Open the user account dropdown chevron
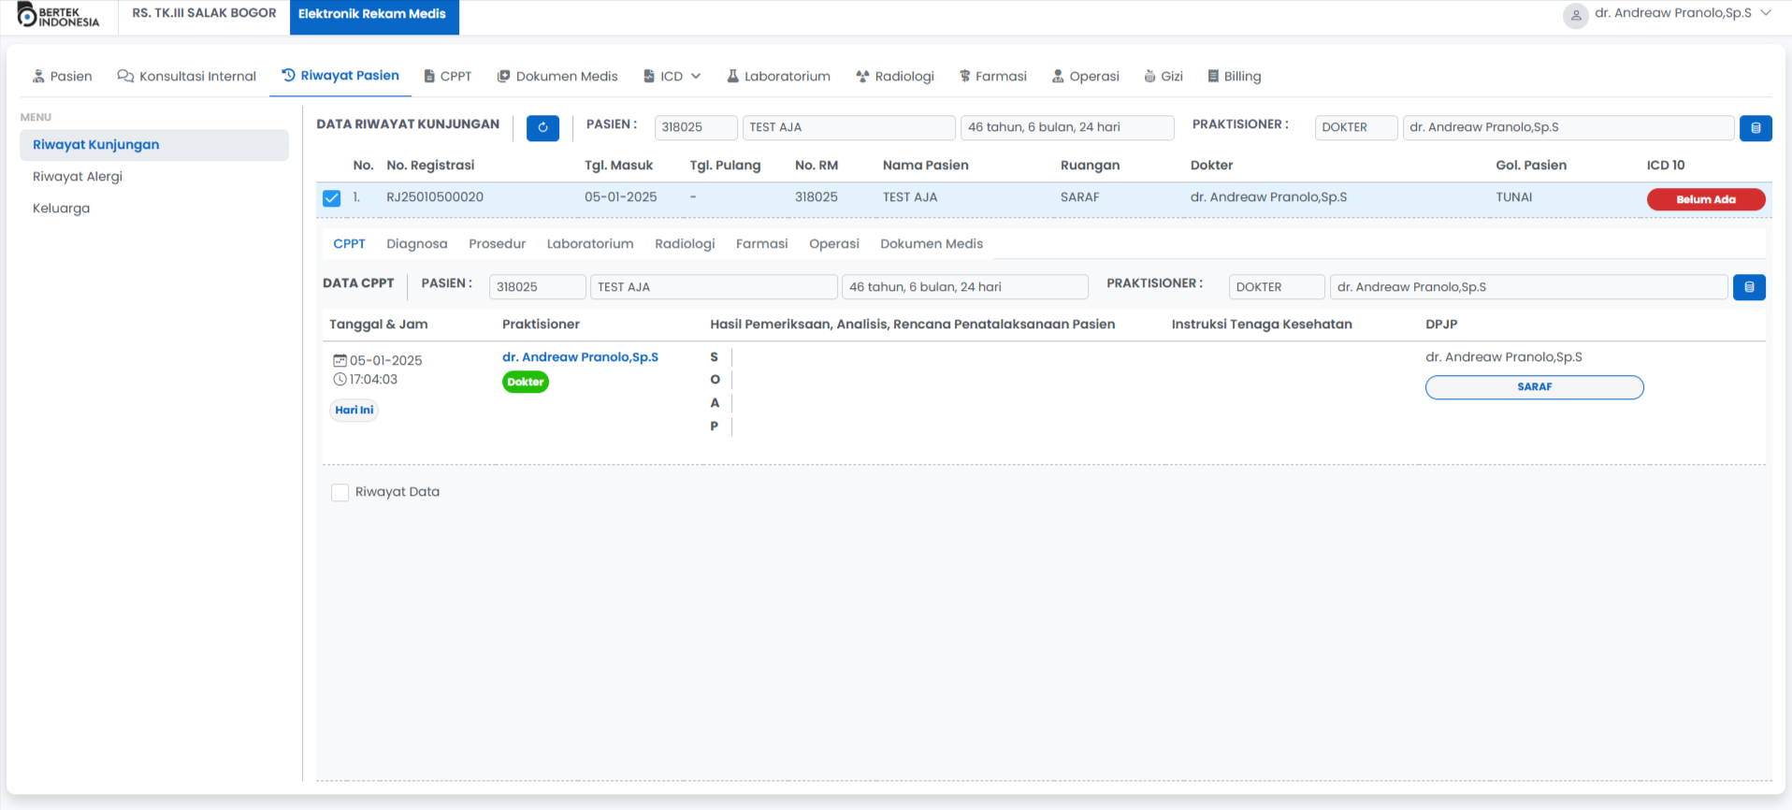 click(1766, 13)
